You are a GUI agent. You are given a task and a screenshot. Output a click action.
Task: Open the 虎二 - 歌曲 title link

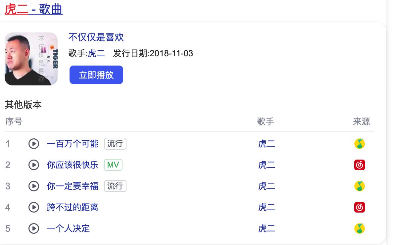(x=34, y=9)
